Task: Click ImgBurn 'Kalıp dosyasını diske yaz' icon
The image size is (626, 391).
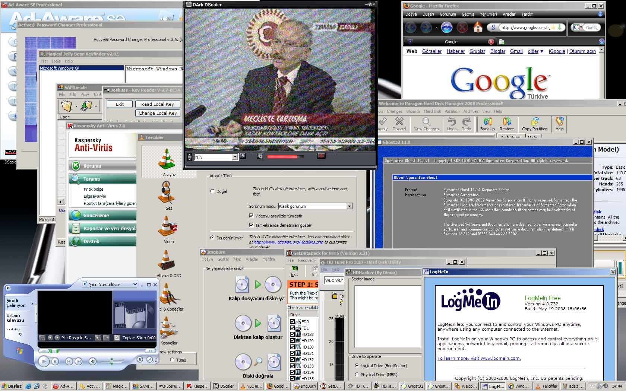Action: (258, 285)
